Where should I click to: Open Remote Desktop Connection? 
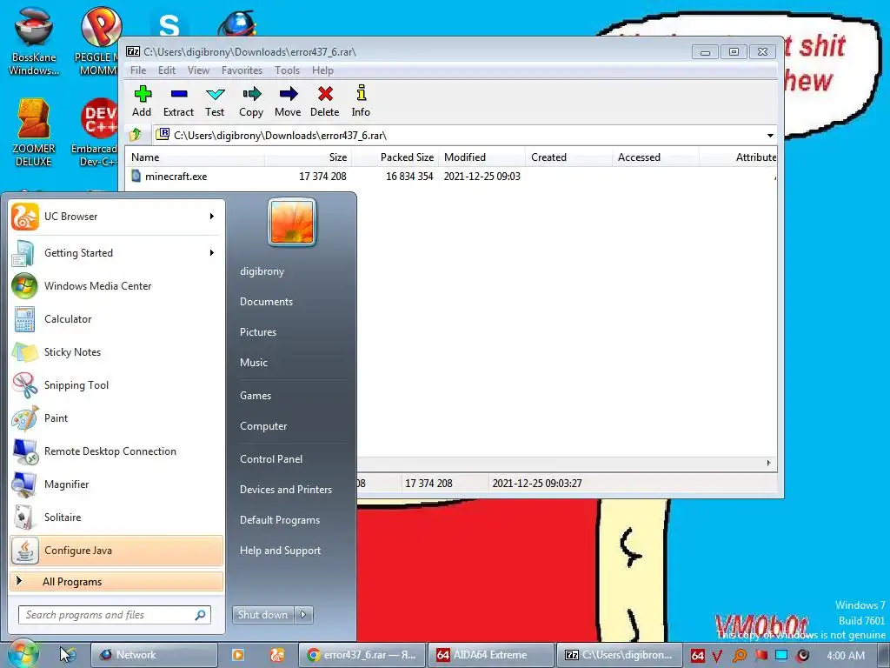tap(116, 451)
